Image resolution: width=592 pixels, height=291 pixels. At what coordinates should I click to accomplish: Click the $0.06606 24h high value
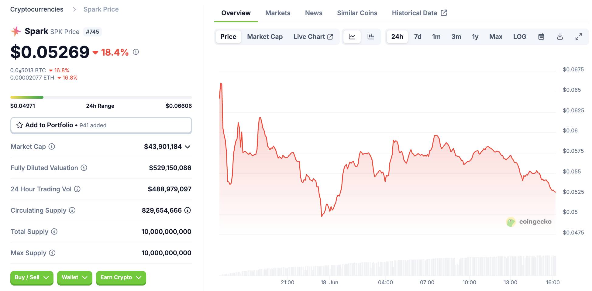click(x=179, y=106)
